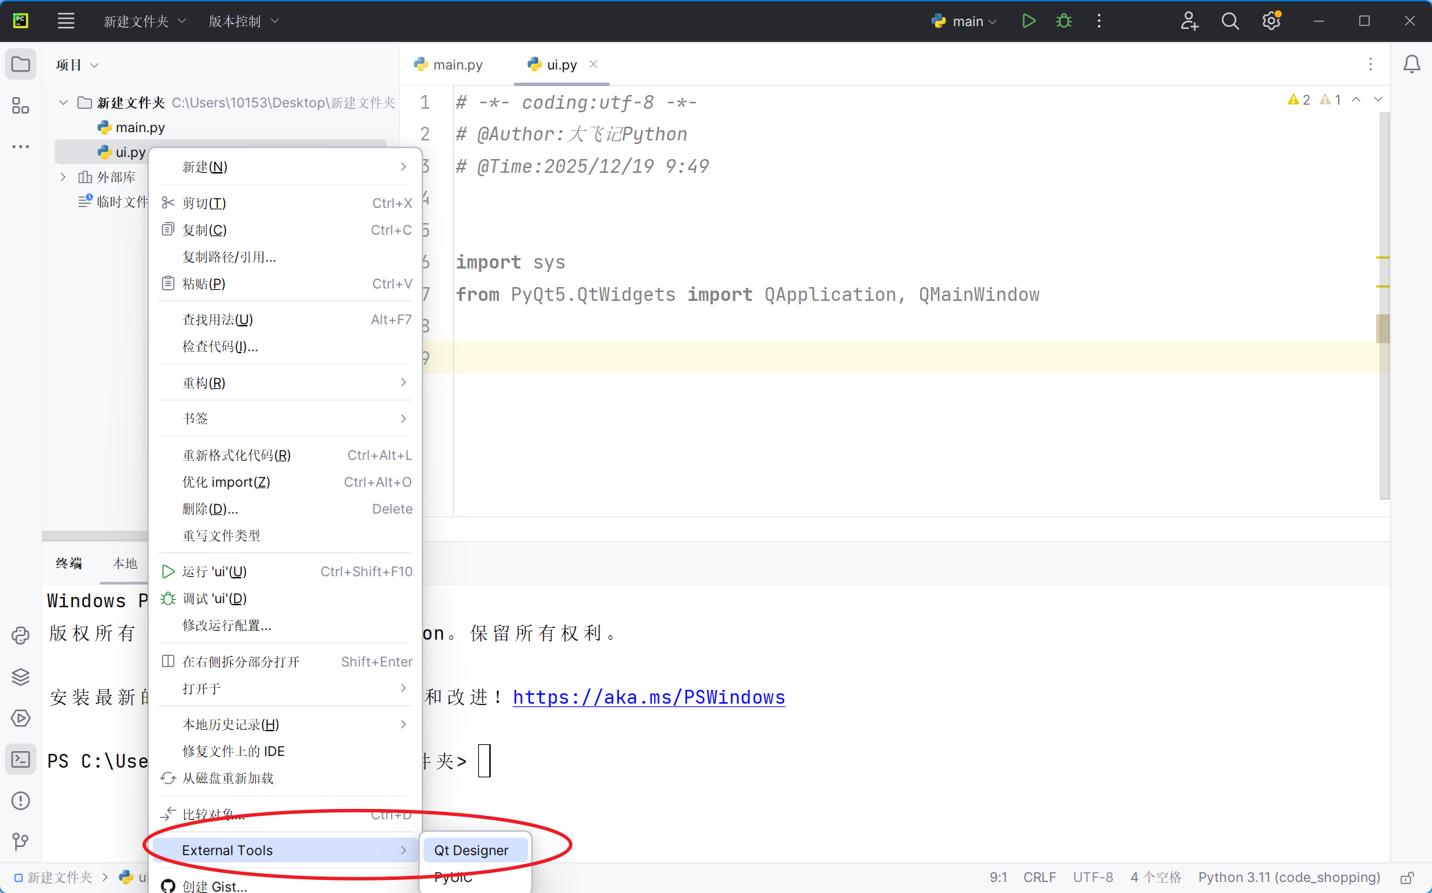Expand the 外部库 node in project tree
The height and width of the screenshot is (893, 1432).
pos(63,176)
